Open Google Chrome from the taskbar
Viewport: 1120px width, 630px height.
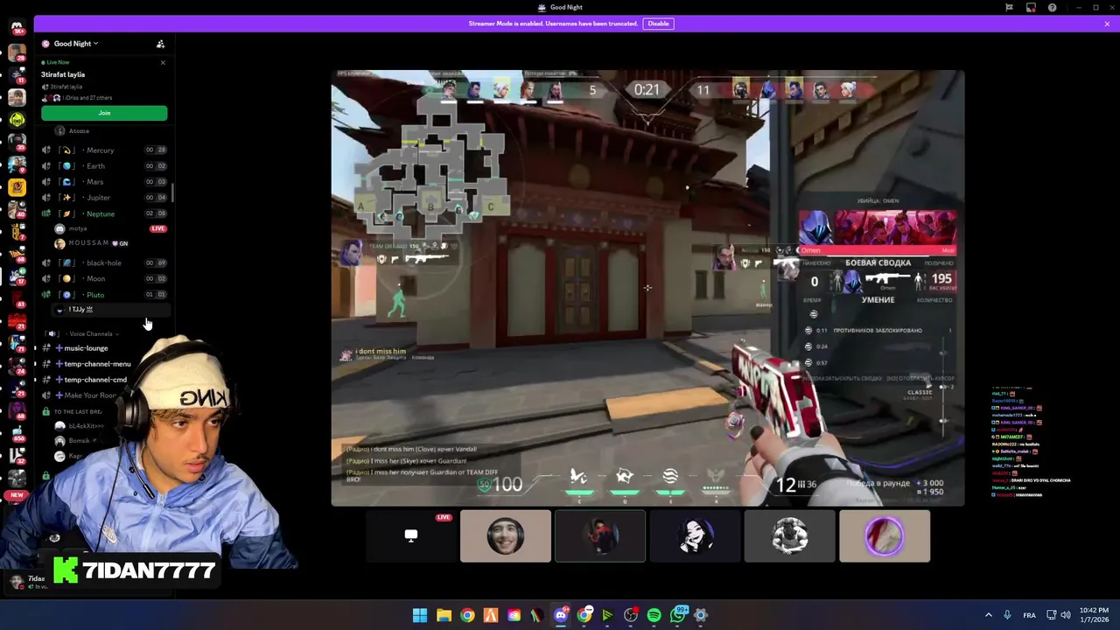coord(467,615)
